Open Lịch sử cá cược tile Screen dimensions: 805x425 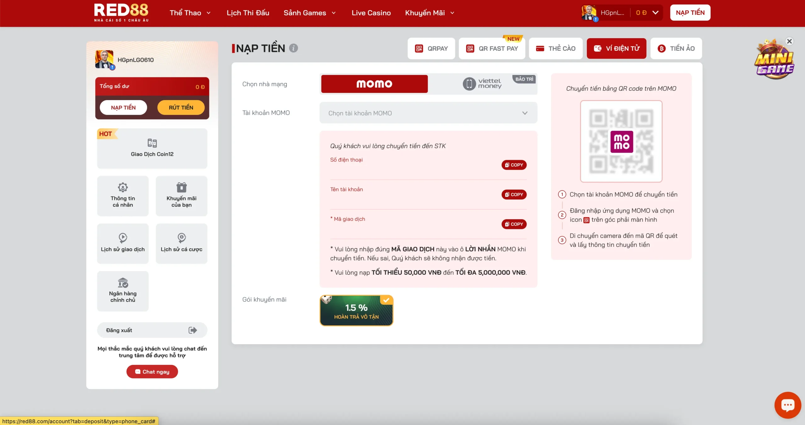(181, 243)
